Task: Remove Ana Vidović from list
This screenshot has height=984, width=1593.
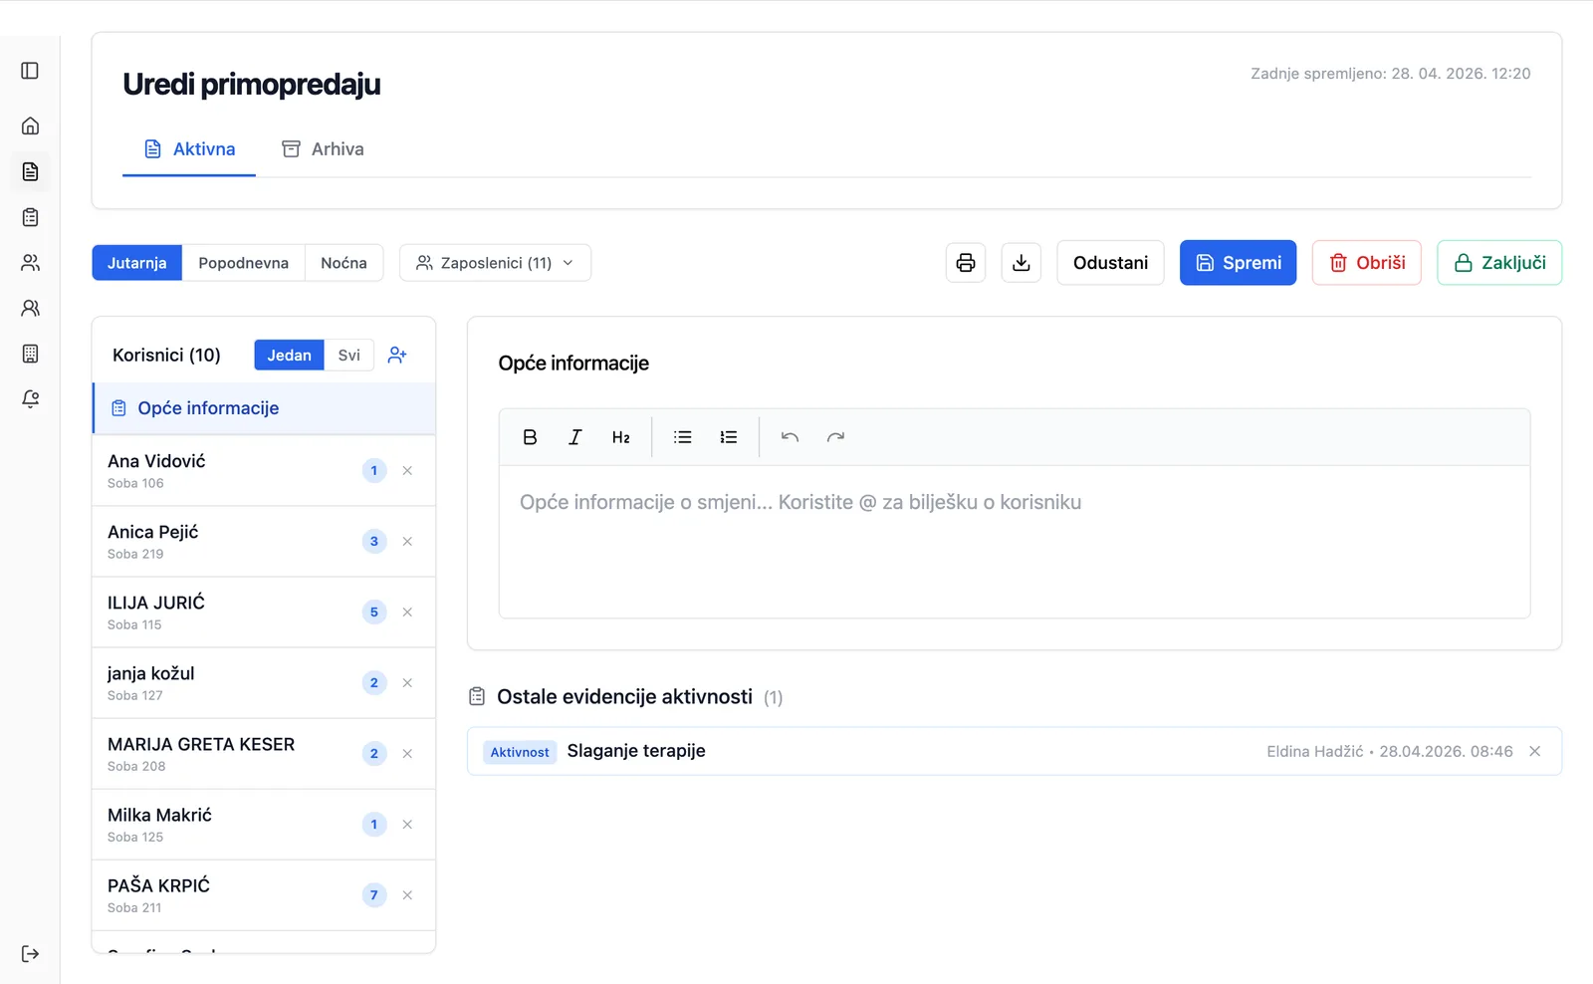Action: tap(407, 470)
